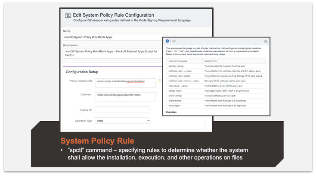This screenshot has width=316, height=177.
Task: Click the Description text area
Action: pos(113,53)
